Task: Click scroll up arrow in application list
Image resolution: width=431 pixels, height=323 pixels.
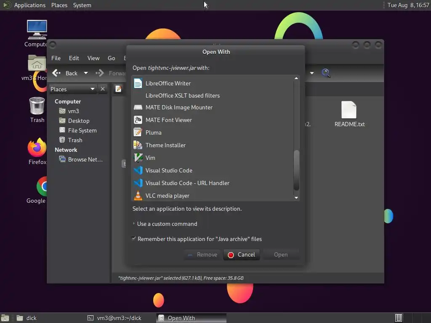Action: 296,78
